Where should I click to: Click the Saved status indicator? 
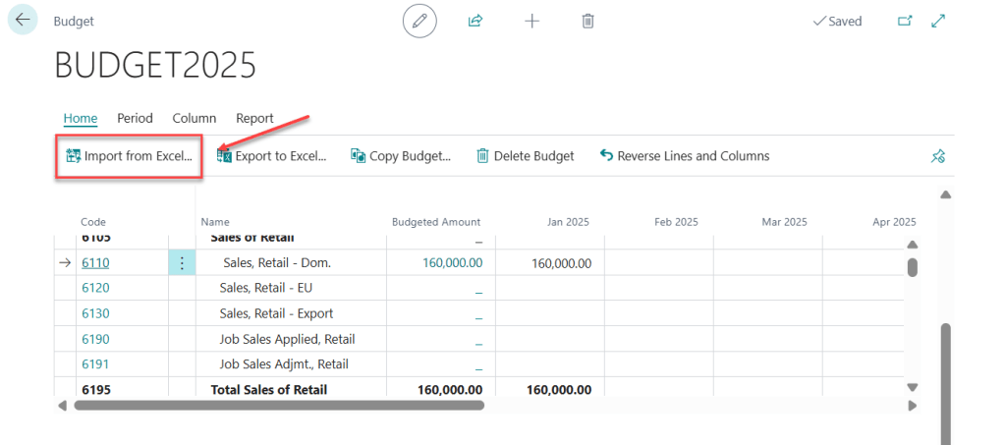(x=837, y=22)
